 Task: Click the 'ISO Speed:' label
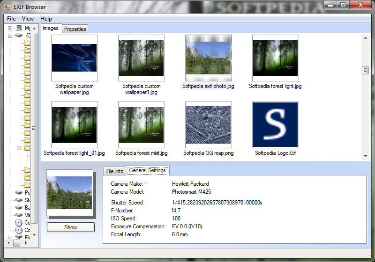click(124, 218)
